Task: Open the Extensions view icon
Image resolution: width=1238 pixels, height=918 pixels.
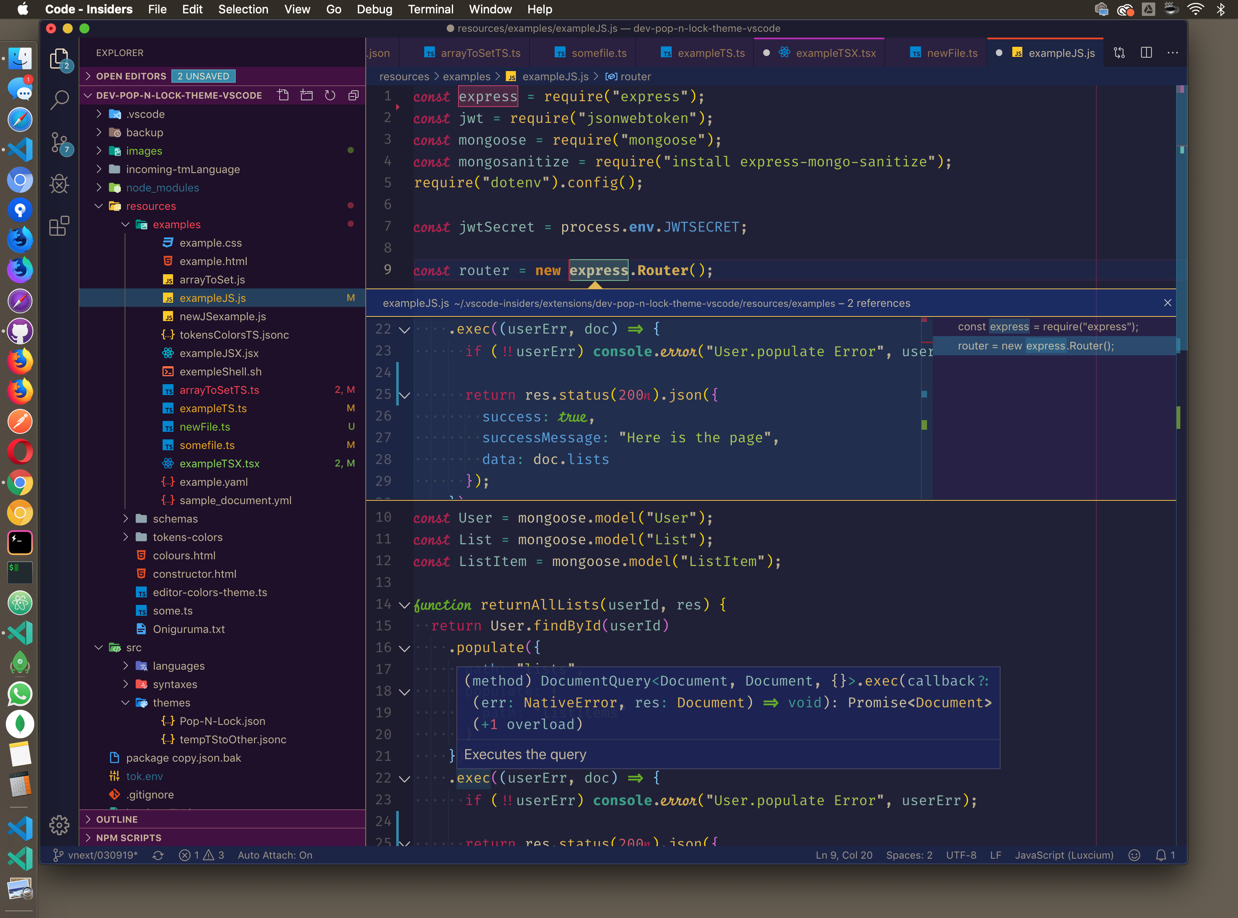Action: coord(59,226)
